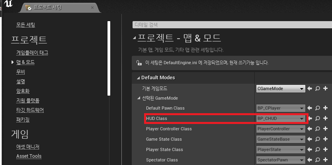The height and width of the screenshot is (165, 332).
Task: Use selected asset arrow for Default Pawn Class
Action: [x=310, y=108]
